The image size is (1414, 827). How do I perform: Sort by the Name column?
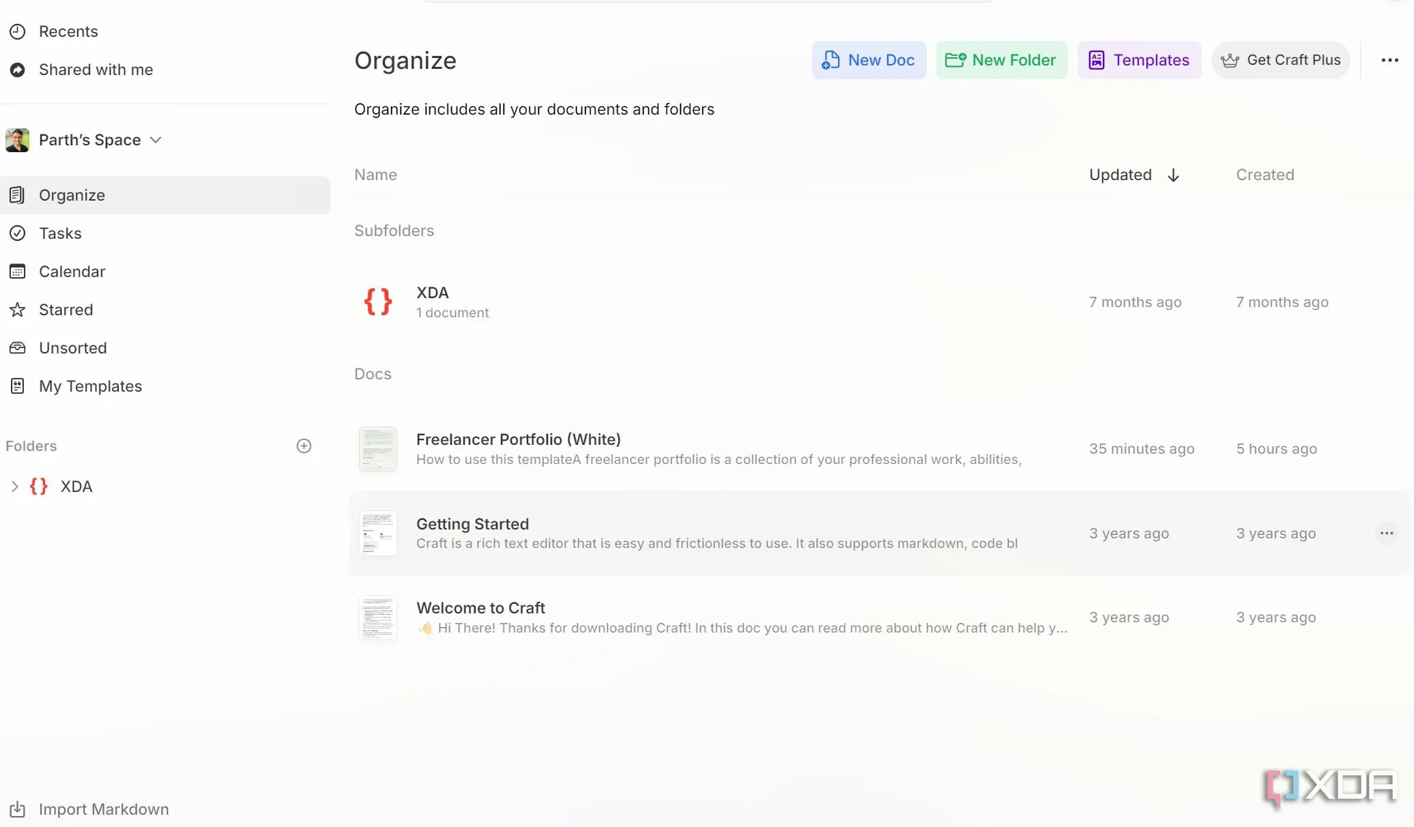click(x=375, y=175)
